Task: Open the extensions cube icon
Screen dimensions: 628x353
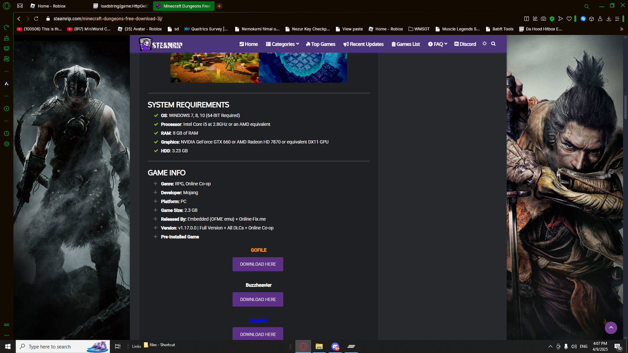Action: tap(592, 19)
